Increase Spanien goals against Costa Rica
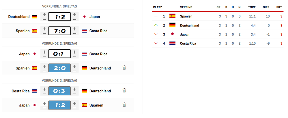 pyautogui.click(x=44, y=28)
